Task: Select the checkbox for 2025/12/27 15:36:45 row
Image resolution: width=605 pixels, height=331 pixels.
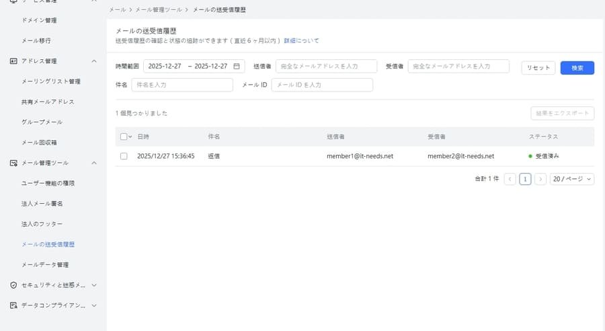Action: [124, 156]
